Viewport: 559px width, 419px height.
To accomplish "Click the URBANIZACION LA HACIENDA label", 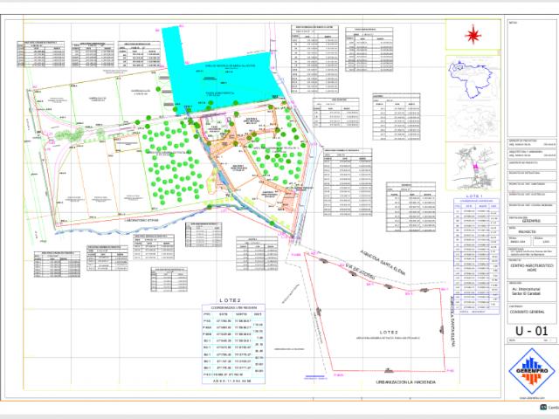I will (x=405, y=382).
